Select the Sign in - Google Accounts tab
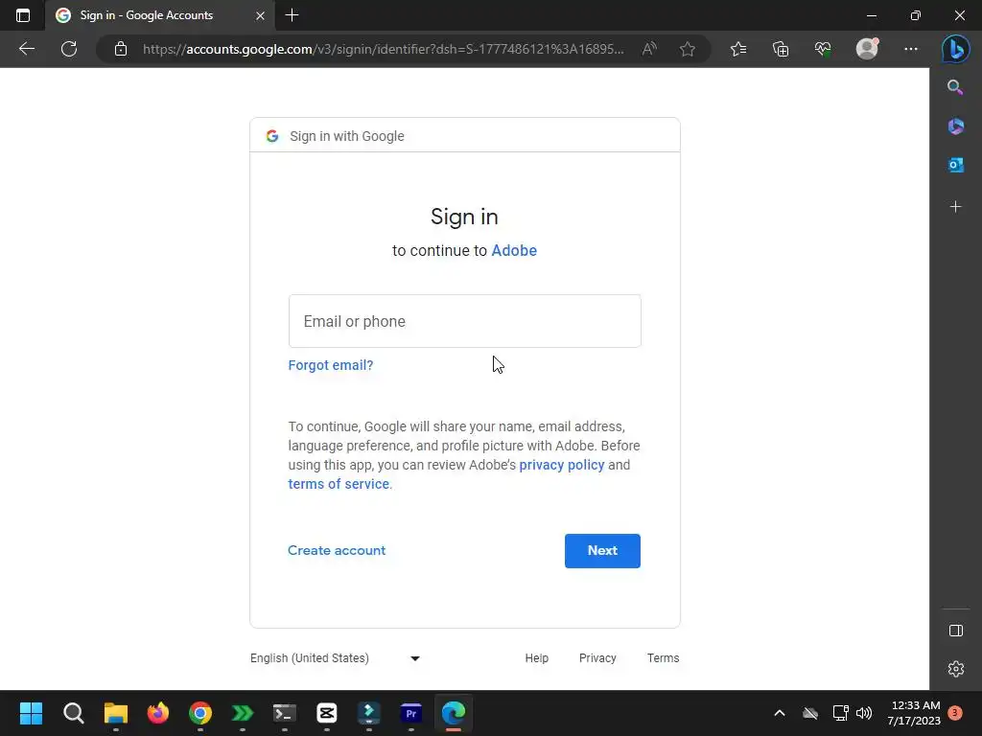The image size is (982, 736). tap(158, 15)
